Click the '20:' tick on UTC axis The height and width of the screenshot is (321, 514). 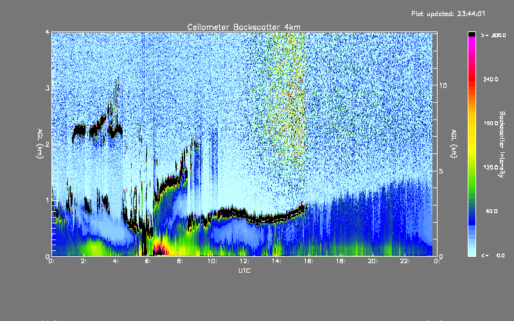(x=373, y=261)
